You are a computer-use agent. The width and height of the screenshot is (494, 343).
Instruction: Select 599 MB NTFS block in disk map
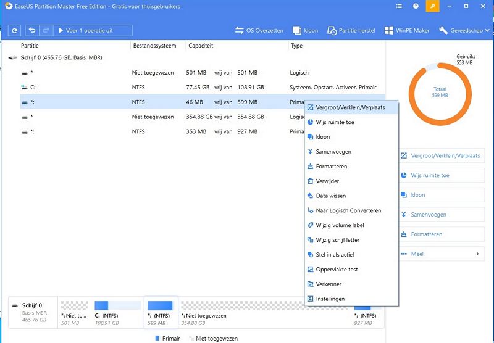point(161,313)
